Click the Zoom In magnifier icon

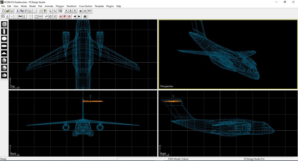[50, 11]
